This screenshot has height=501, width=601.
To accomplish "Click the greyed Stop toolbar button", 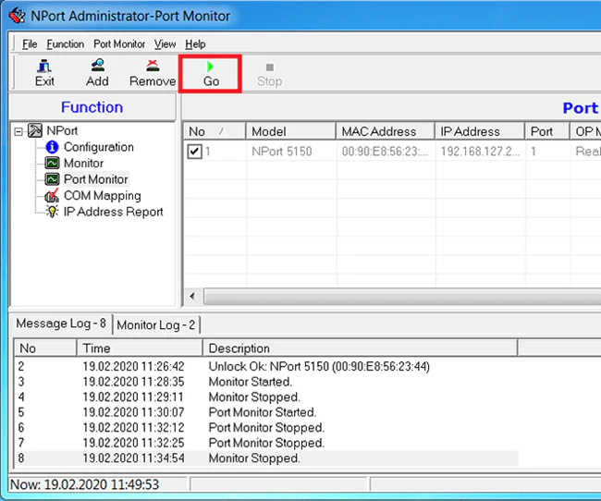I will [x=269, y=74].
